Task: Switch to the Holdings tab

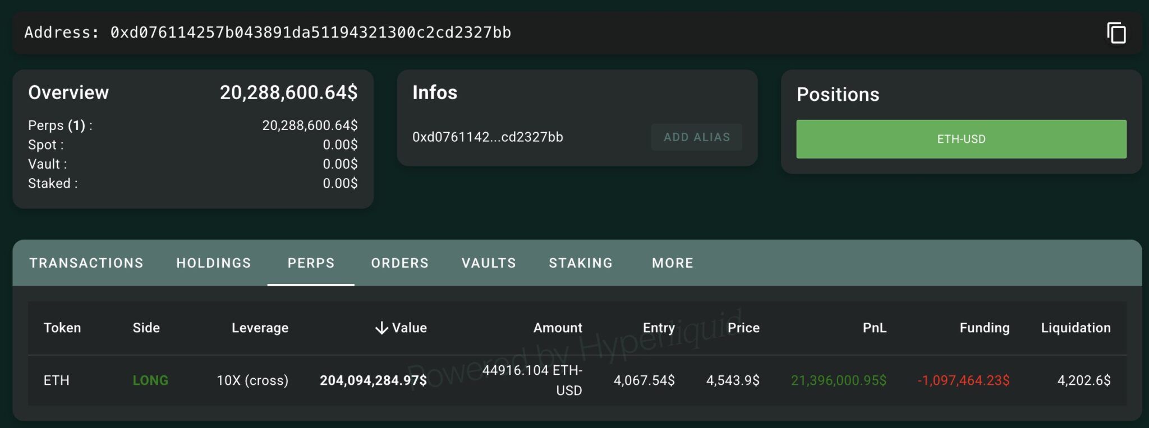Action: point(214,263)
